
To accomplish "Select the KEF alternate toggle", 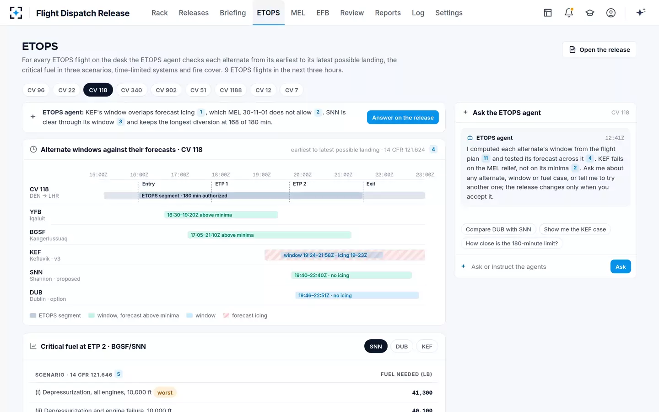I will pos(427,347).
